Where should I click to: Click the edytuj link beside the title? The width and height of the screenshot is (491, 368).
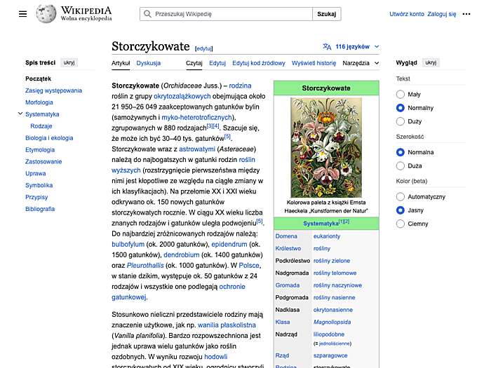[204, 48]
